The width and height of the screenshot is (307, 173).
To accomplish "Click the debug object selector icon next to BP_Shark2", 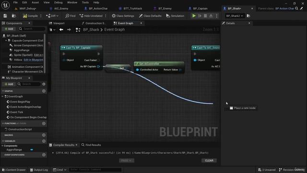I will tap(248, 16).
